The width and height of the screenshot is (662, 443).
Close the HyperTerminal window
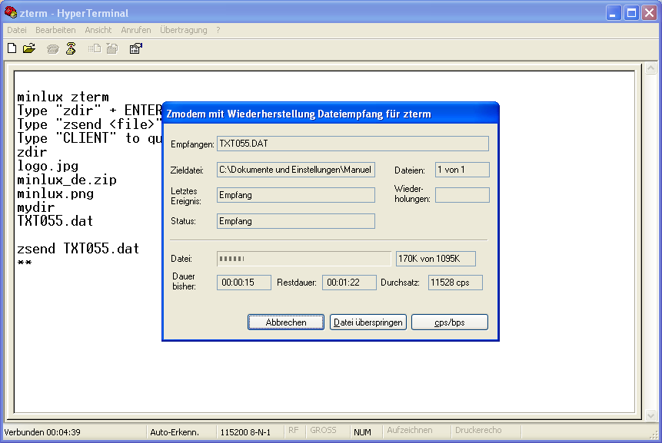coord(650,13)
